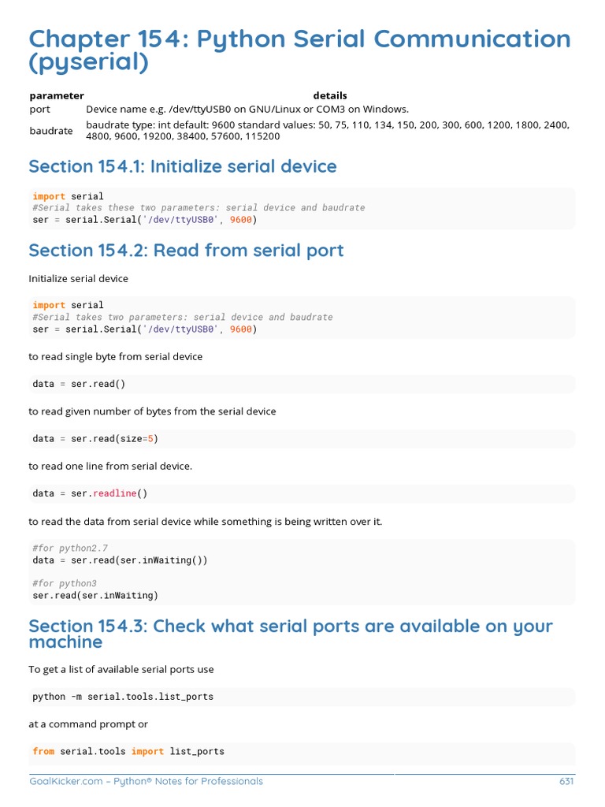
Task: Click the 'data = ser.readline()' code block
Action: (302, 493)
